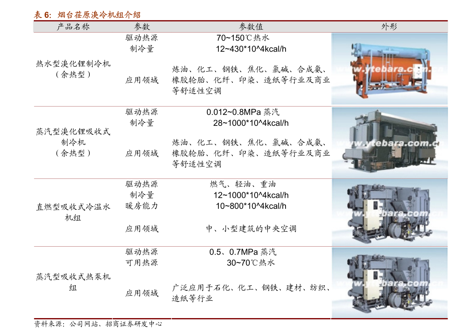Click the value 70~150℃热水
Image resolution: width=473 pixels, height=336 pixels.
coord(243,38)
